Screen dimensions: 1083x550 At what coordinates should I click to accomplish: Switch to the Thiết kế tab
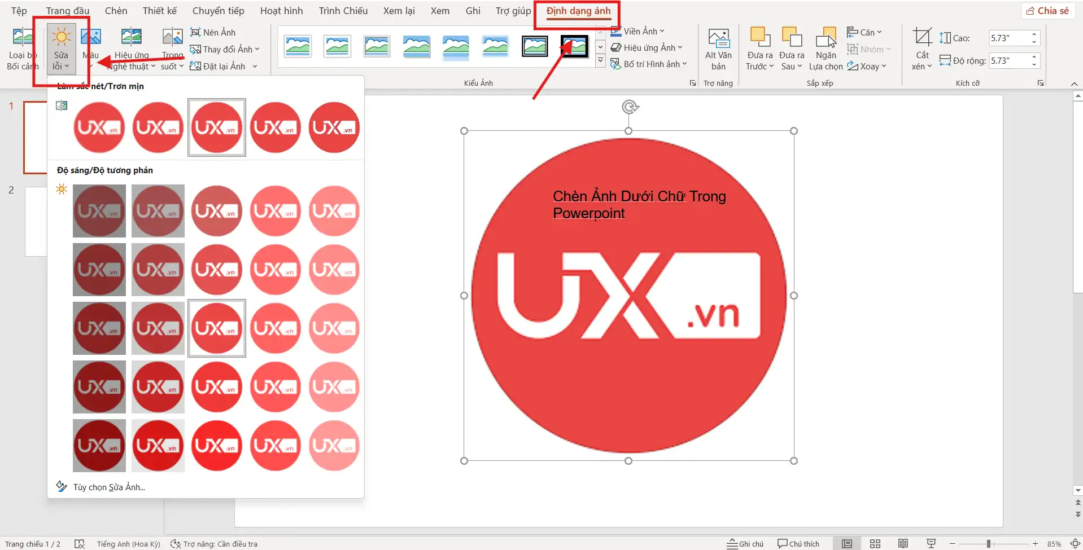click(x=159, y=11)
